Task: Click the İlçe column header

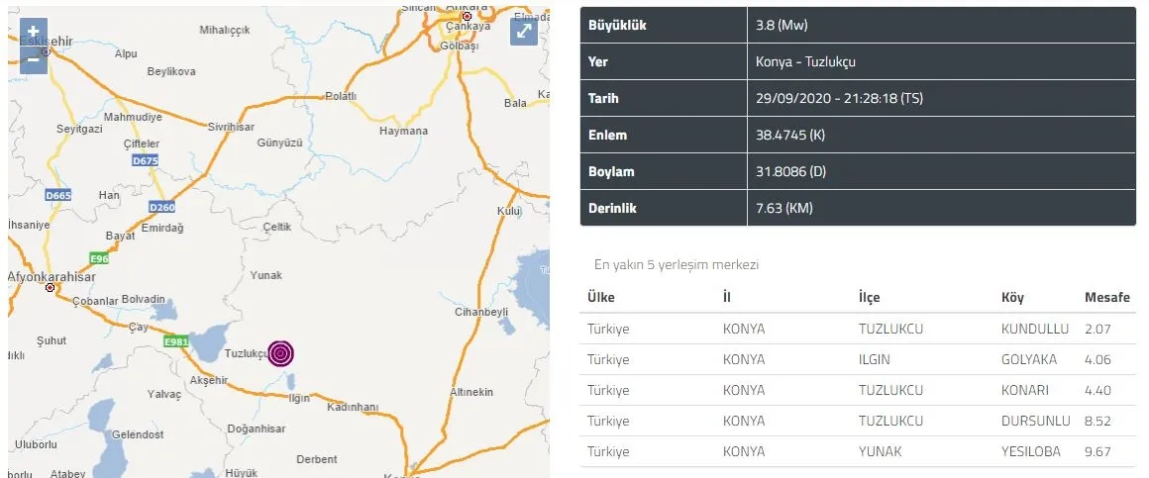Action: (869, 298)
